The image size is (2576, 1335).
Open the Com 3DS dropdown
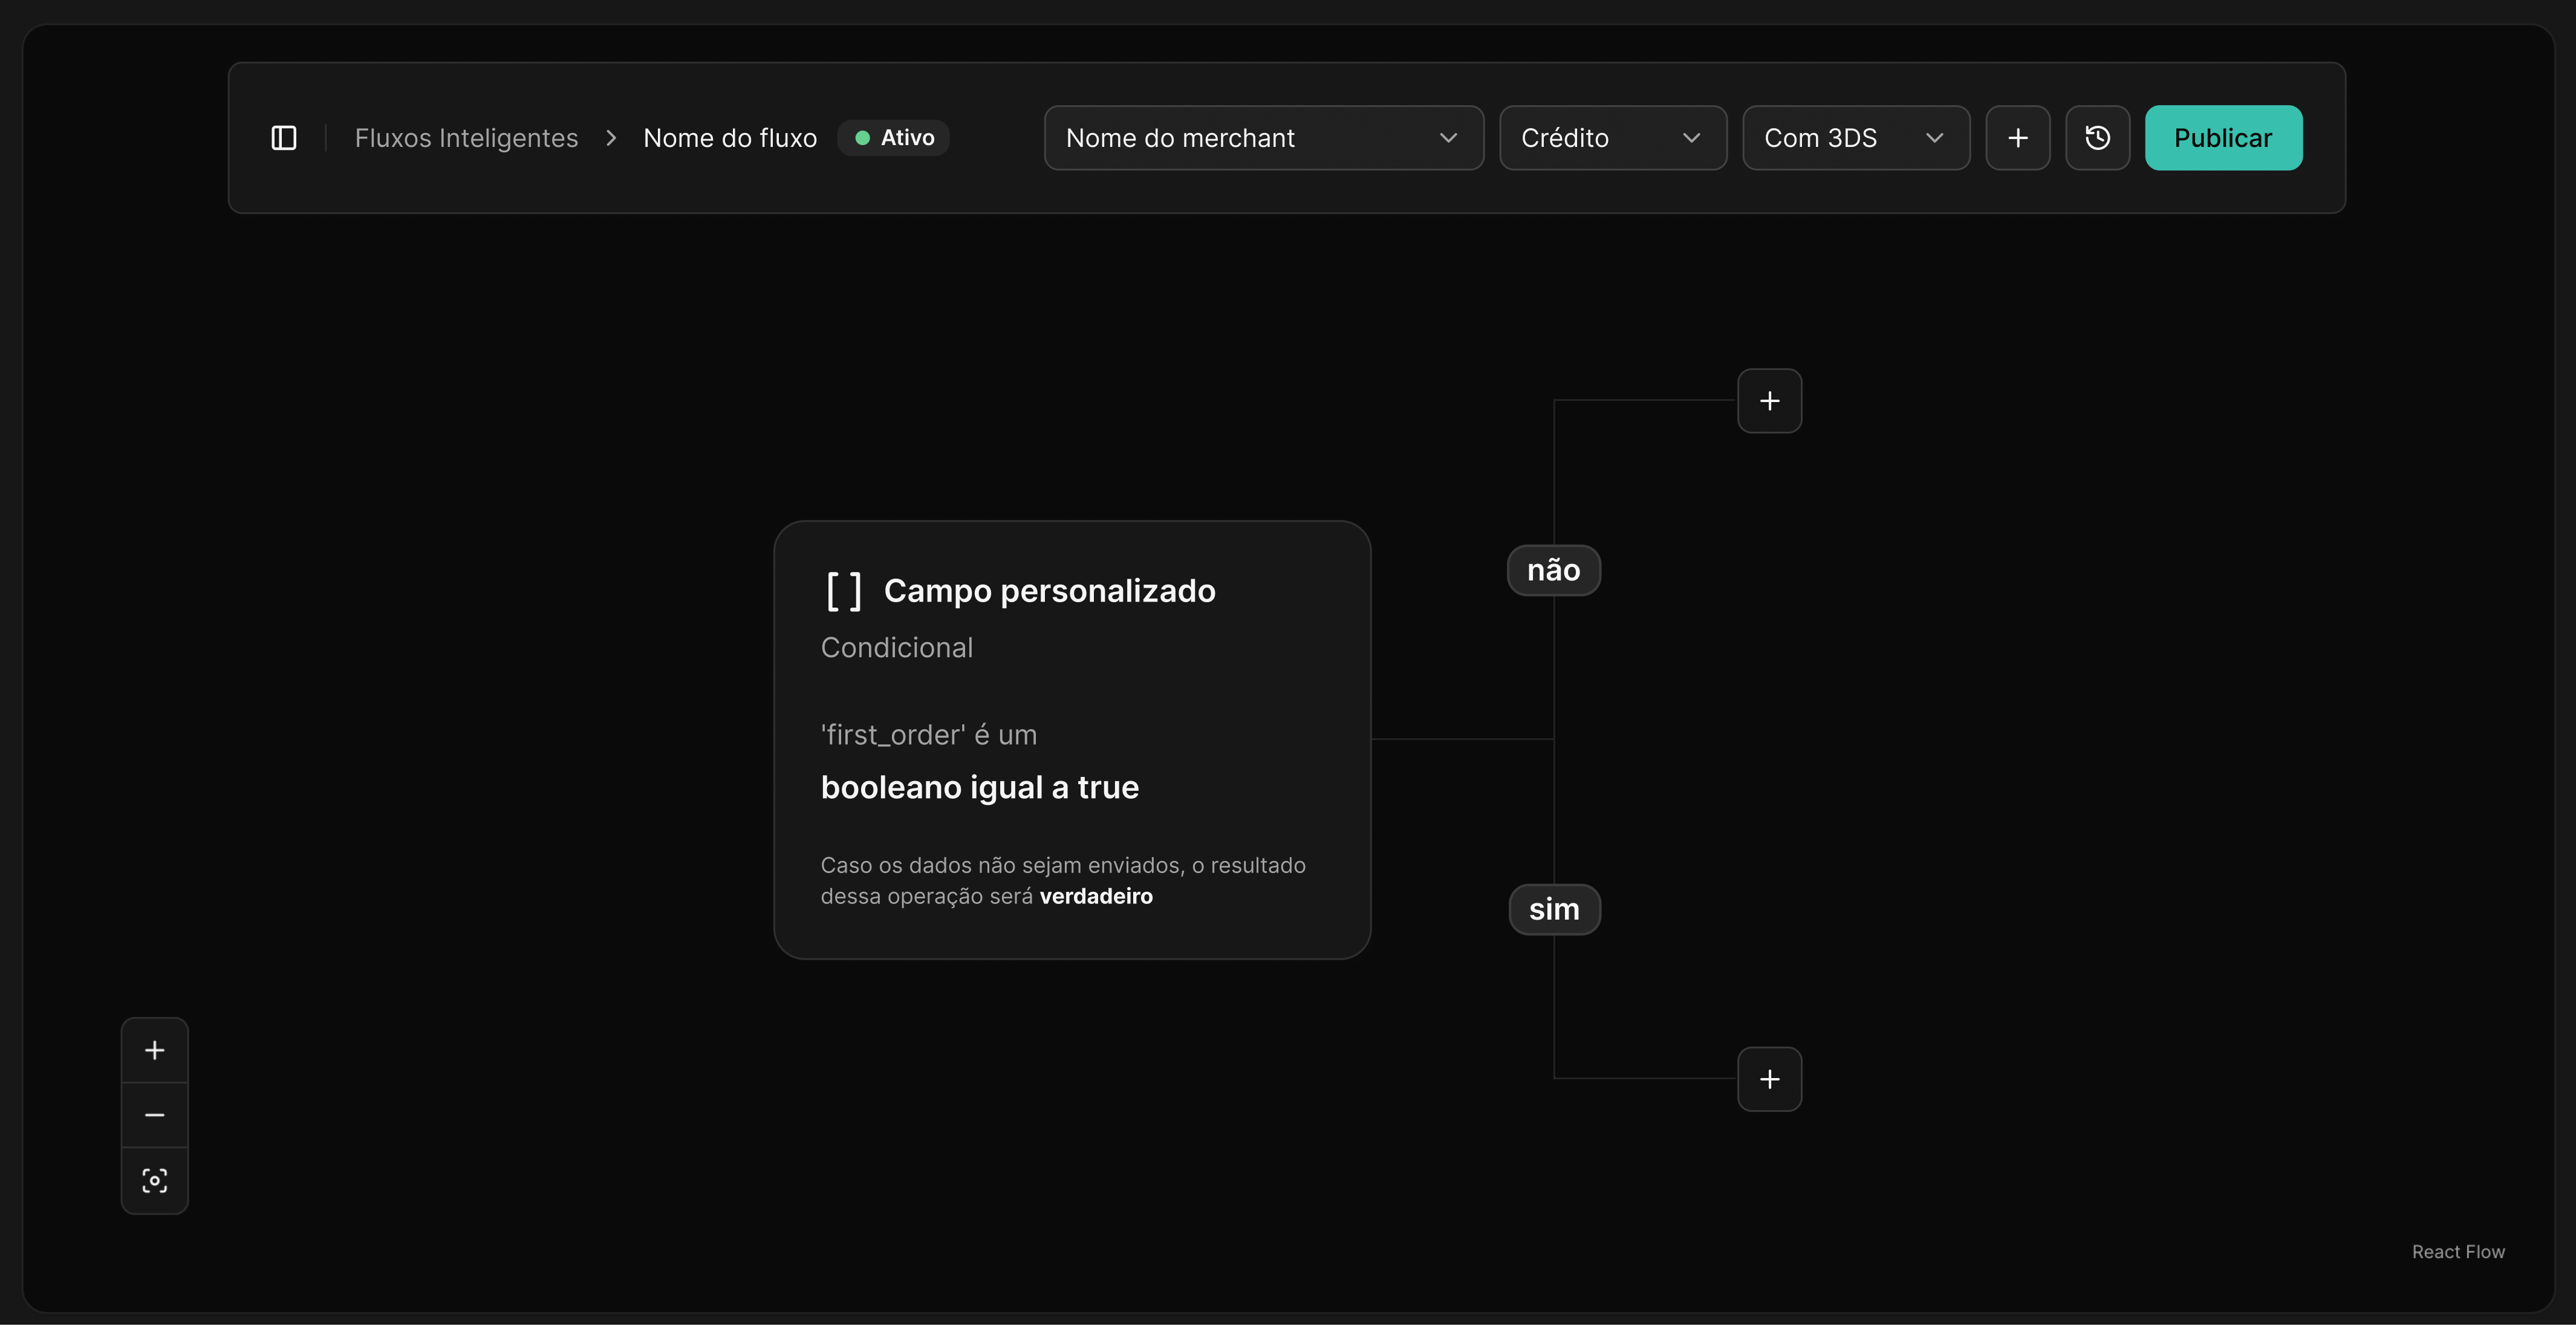[x=1856, y=138]
